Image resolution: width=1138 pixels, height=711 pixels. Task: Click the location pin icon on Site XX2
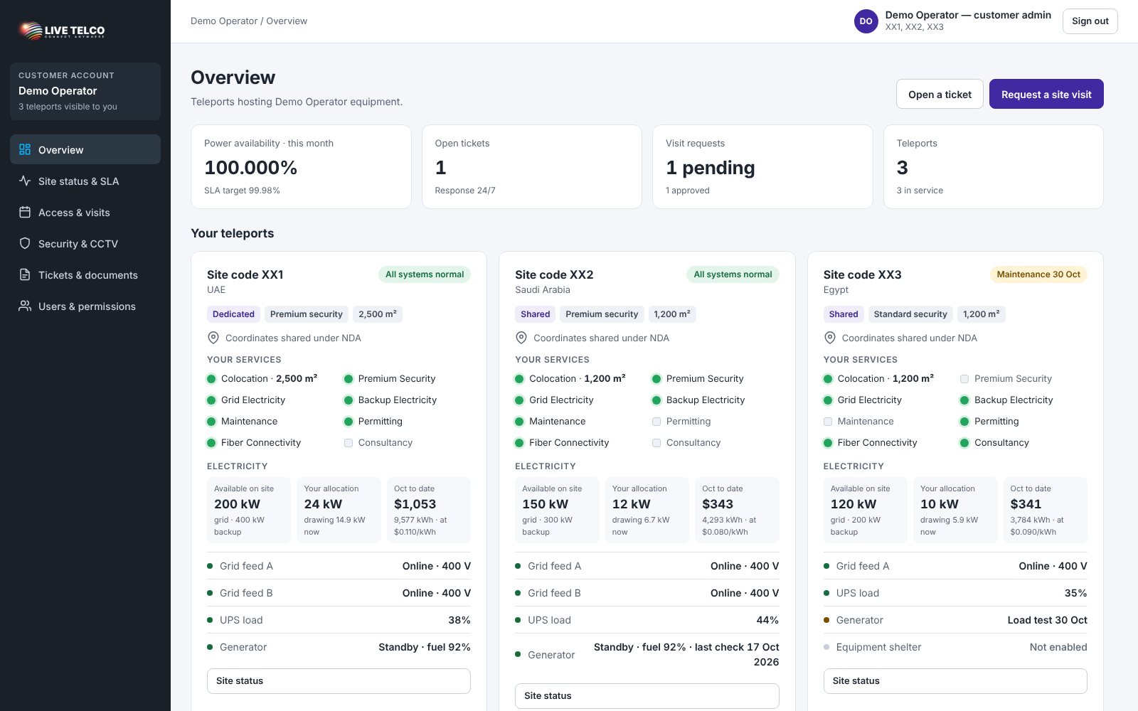tap(521, 338)
